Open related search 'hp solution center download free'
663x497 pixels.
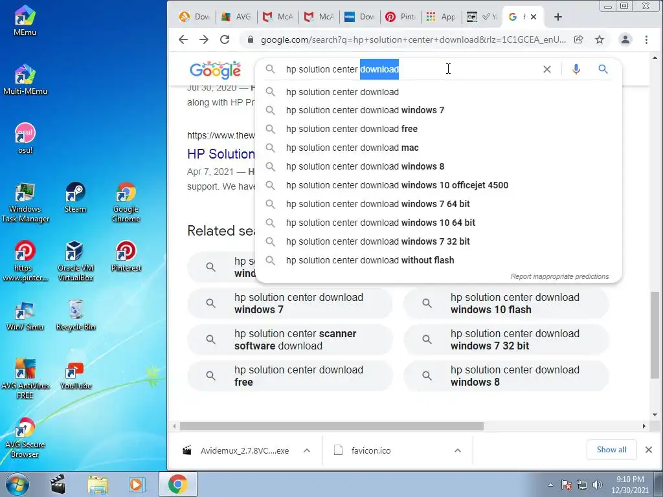289,376
